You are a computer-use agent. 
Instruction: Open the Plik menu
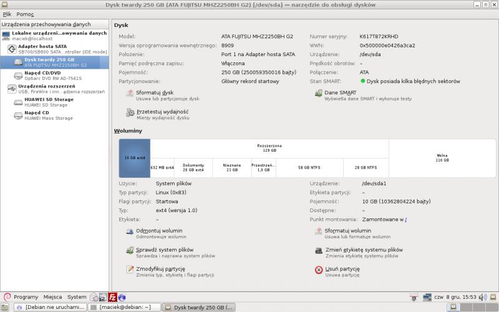coord(7,14)
